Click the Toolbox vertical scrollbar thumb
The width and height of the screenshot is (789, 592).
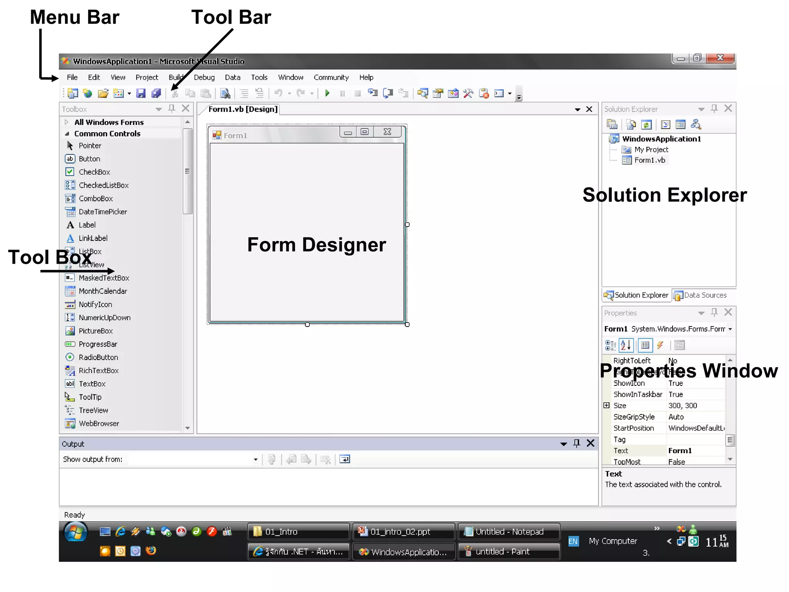188,171
